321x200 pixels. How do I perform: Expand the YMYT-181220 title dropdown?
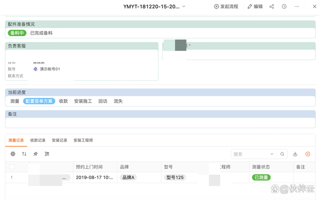point(184,7)
